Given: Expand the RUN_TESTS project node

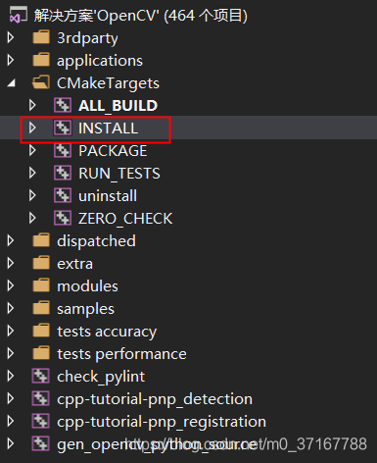Looking at the screenshot, I should [x=32, y=173].
